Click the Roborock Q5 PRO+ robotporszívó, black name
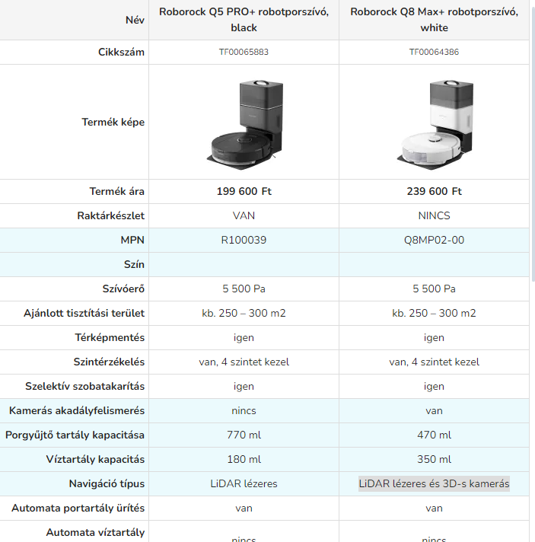Screen dimensions: 535x542 click(244, 20)
